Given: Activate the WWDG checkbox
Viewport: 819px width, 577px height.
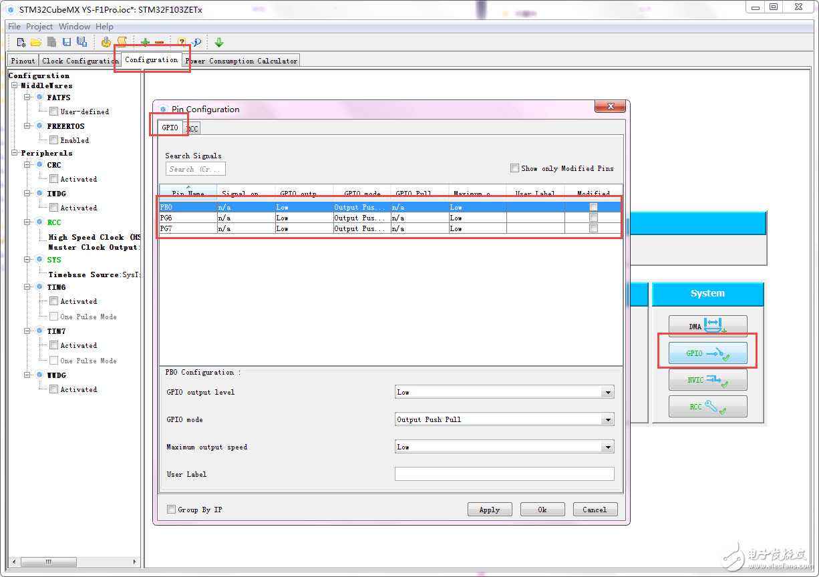Looking at the screenshot, I should coord(53,389).
